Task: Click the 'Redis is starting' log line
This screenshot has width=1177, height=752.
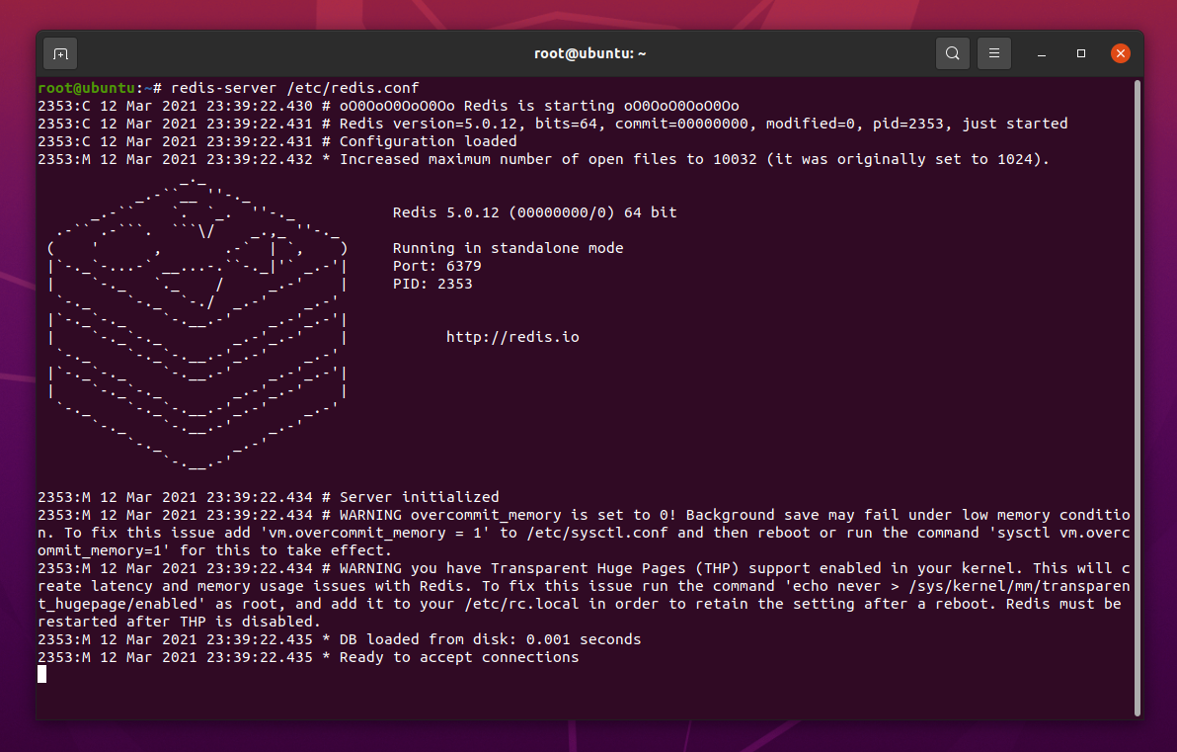Action: [388, 106]
